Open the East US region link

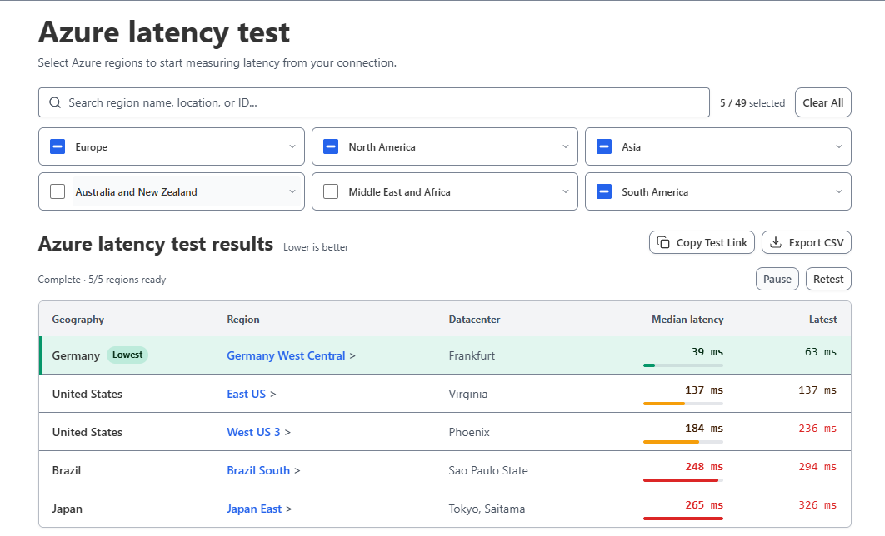(x=246, y=394)
